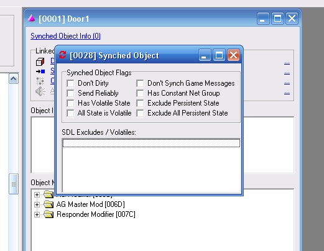This screenshot has width=324, height=251.
Task: Tick Exclude All Persistent State
Action: [140, 113]
